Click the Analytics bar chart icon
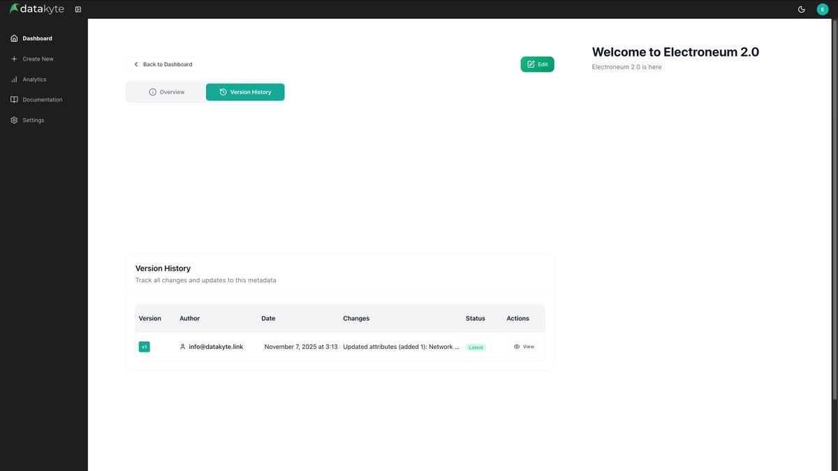The height and width of the screenshot is (471, 838). click(x=14, y=80)
